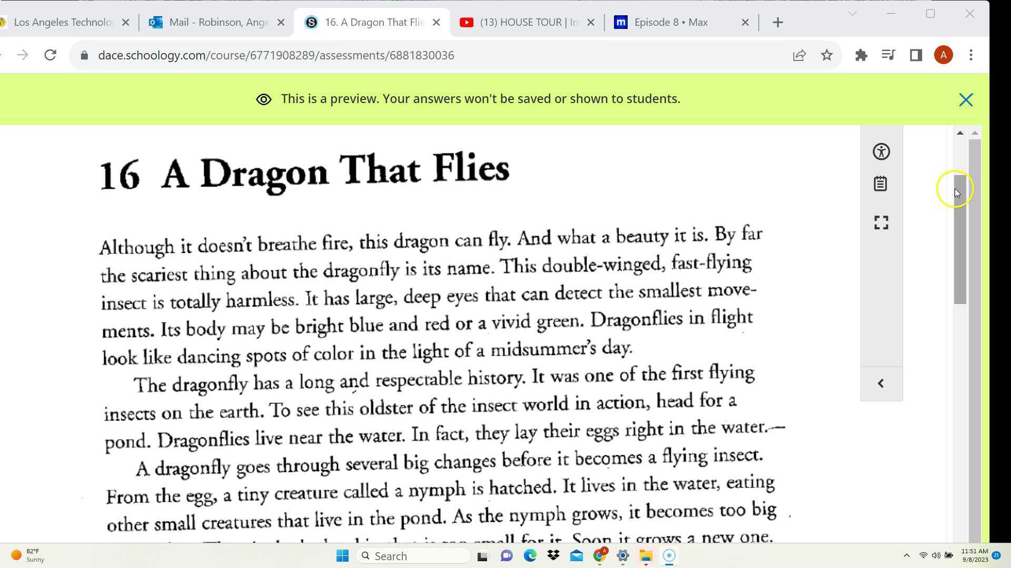
Task: Toggle system volume from the tray speaker icon
Action: [936, 555]
